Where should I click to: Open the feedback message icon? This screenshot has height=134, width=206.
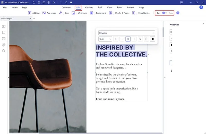pos(182,2)
